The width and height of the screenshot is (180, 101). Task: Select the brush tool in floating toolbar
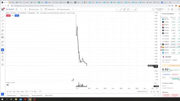pyautogui.click(x=135, y=10)
